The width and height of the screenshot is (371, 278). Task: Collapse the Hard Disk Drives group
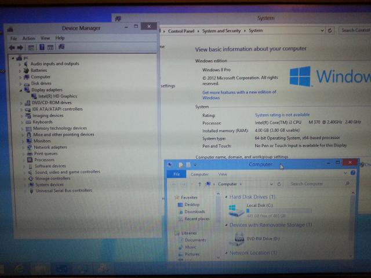tap(225, 197)
